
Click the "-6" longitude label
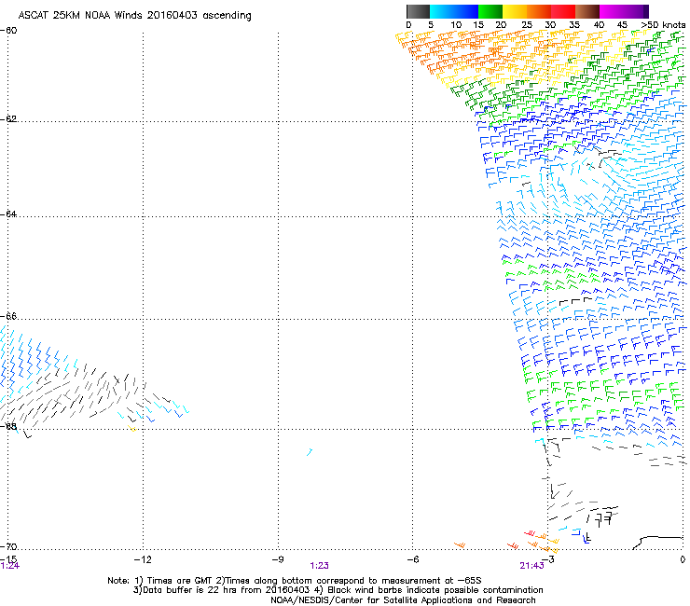coord(412,559)
